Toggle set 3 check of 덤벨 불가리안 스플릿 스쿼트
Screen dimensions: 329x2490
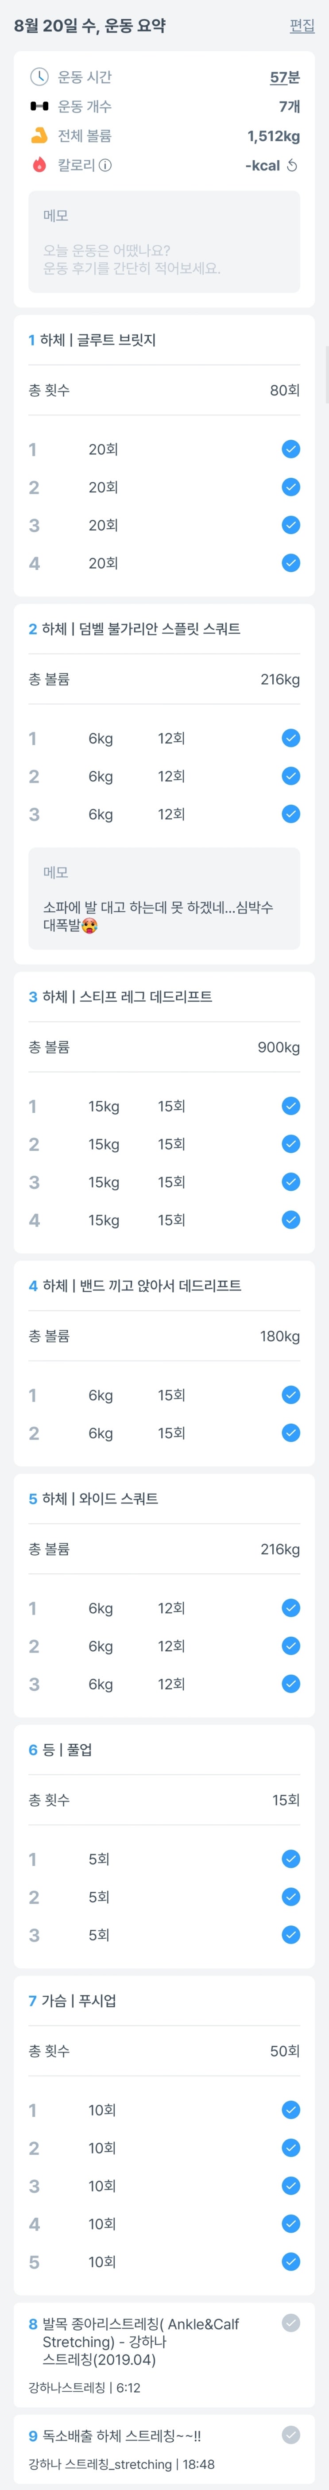pos(290,814)
